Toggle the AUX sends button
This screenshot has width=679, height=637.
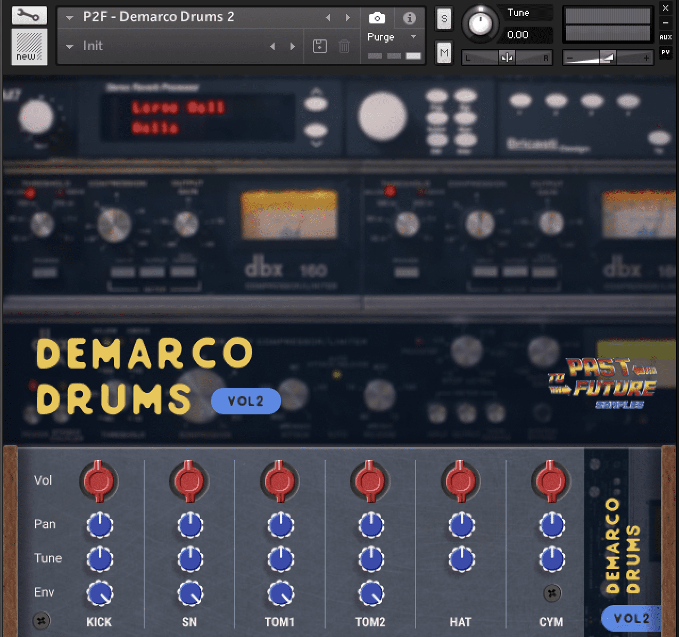[665, 37]
